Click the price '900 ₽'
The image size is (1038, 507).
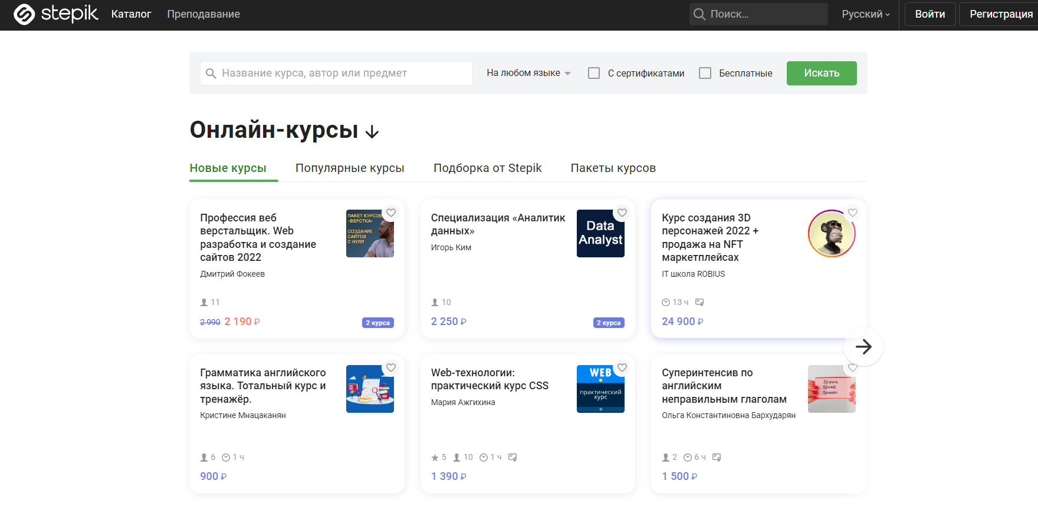tap(213, 476)
